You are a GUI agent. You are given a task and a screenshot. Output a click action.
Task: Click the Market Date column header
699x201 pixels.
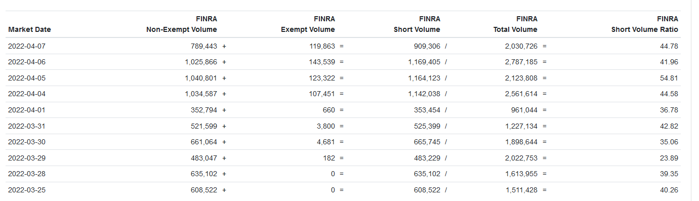[29, 29]
